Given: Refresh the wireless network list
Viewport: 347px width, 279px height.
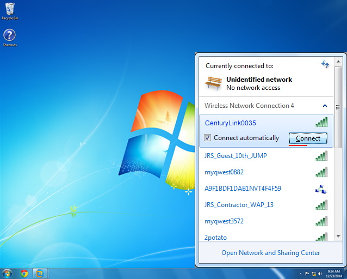Looking at the screenshot, I should (x=325, y=64).
